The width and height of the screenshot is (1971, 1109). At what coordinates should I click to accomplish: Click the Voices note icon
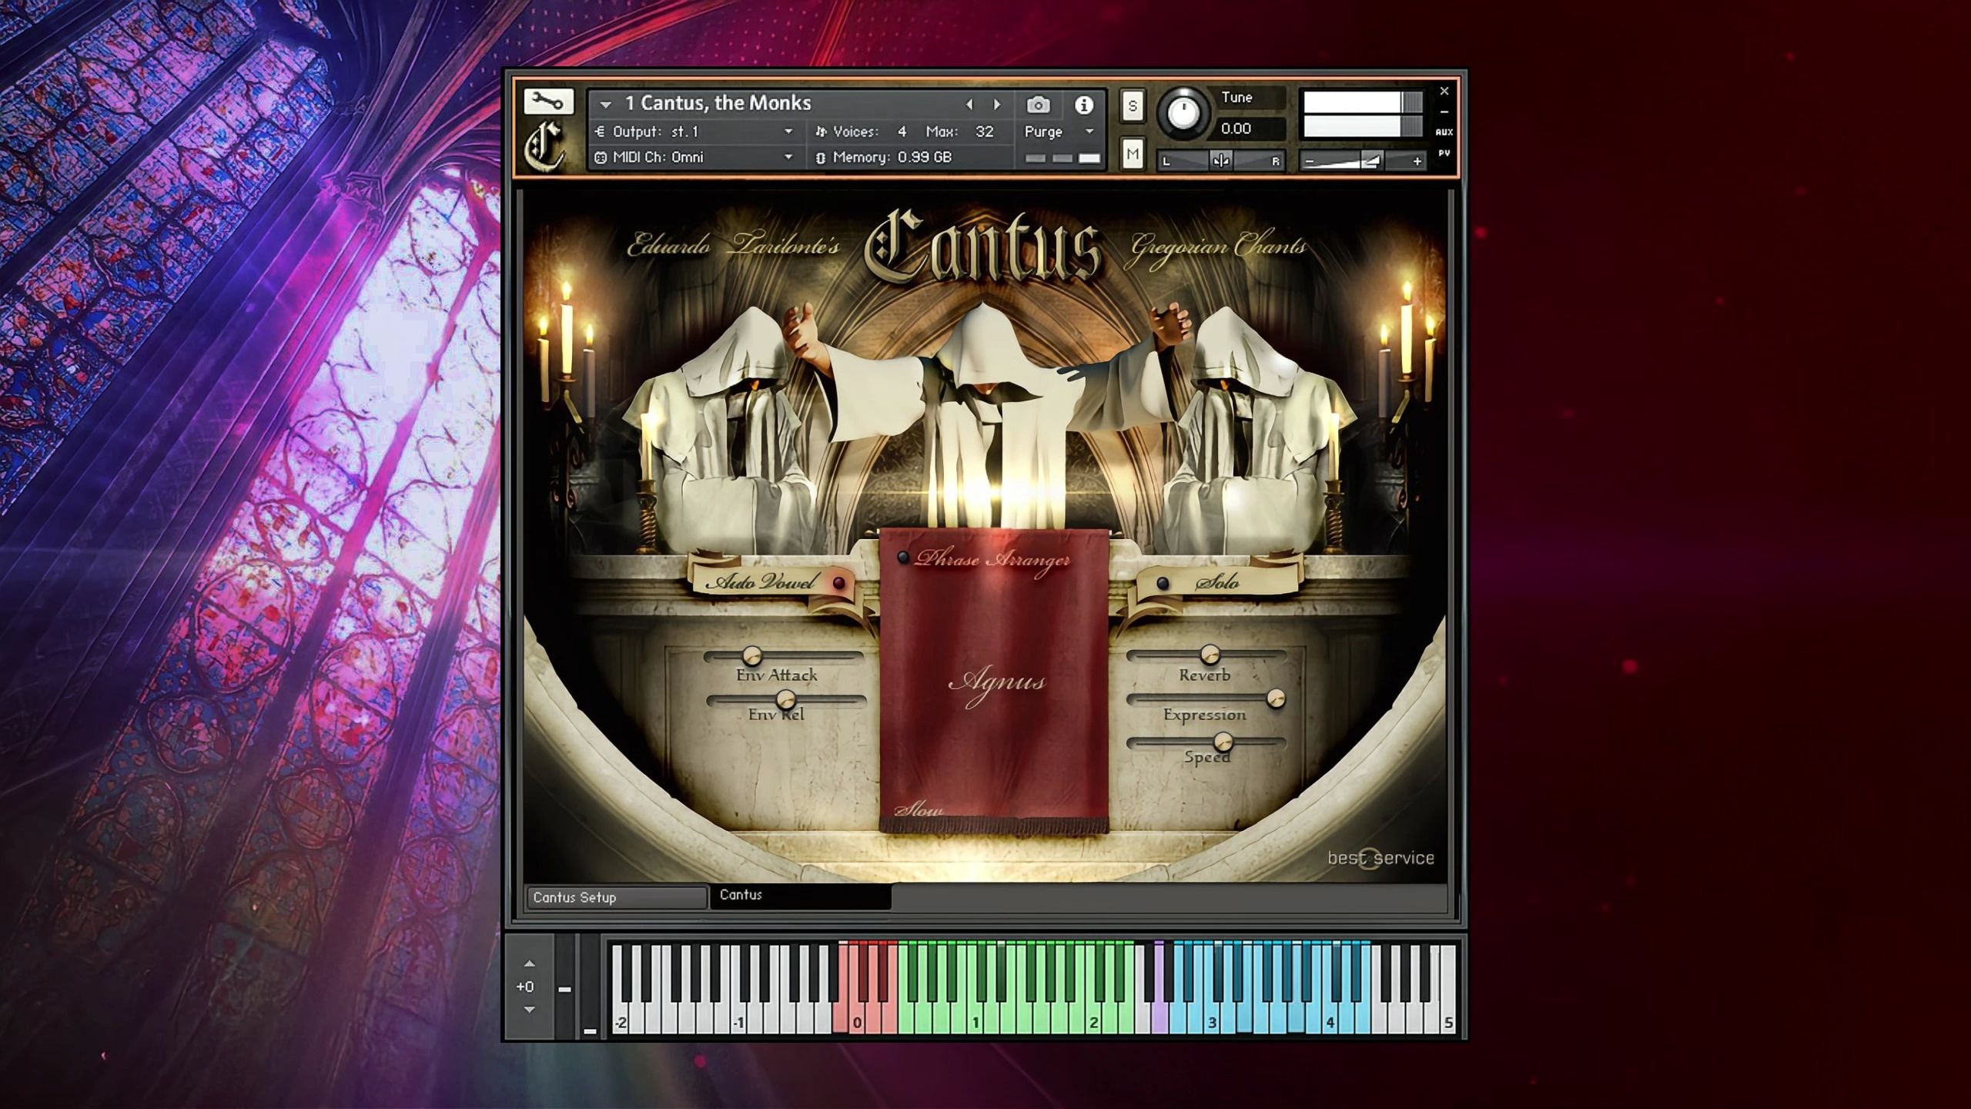821,132
